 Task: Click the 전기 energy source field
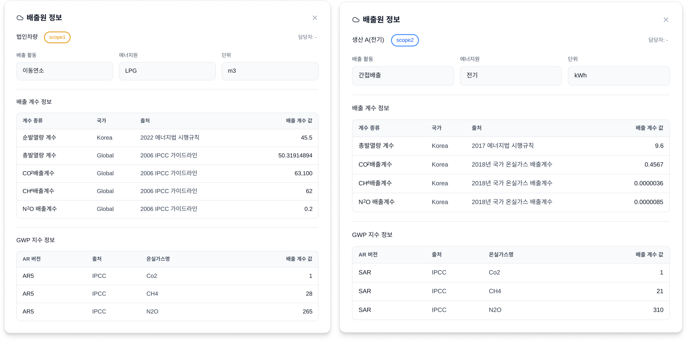tap(511, 75)
